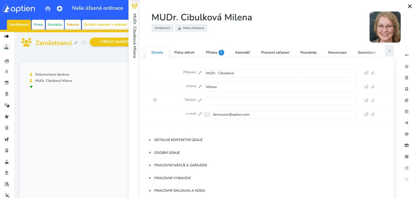
Task: Select the Zaměstnanci top tab
Action: pyautogui.click(x=19, y=25)
